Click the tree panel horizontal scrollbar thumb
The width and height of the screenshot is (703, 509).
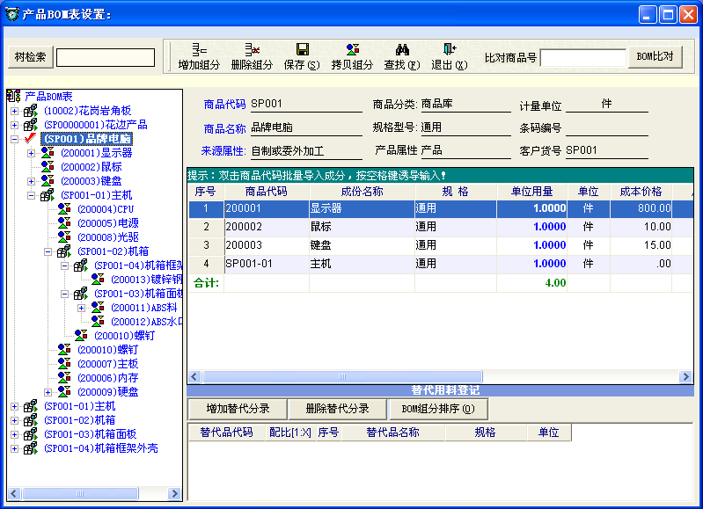click(x=80, y=493)
